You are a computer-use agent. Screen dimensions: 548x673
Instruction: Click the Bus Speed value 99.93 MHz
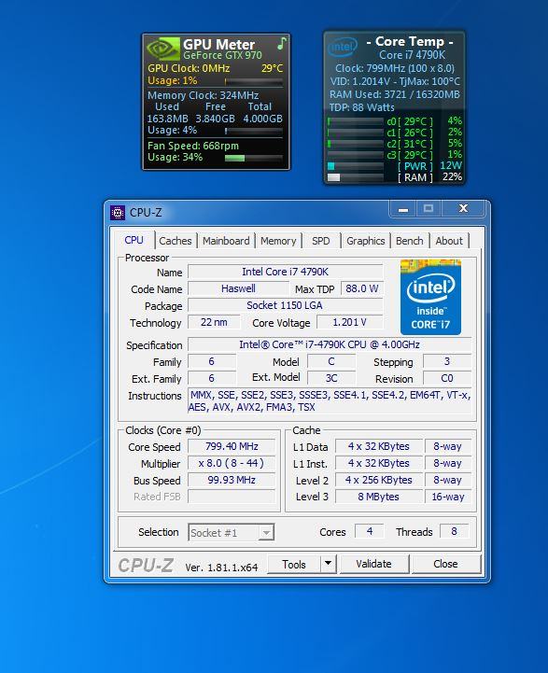232,480
